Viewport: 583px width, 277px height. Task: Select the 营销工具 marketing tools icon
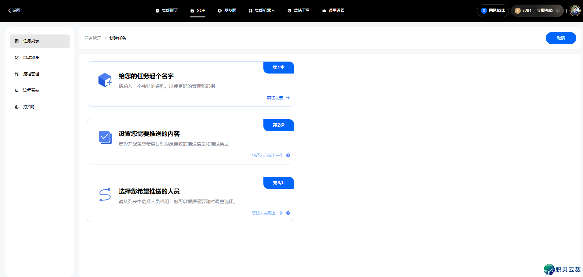click(x=289, y=10)
